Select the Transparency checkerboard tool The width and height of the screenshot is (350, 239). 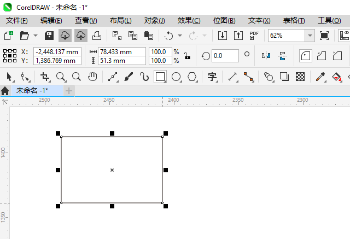300,77
